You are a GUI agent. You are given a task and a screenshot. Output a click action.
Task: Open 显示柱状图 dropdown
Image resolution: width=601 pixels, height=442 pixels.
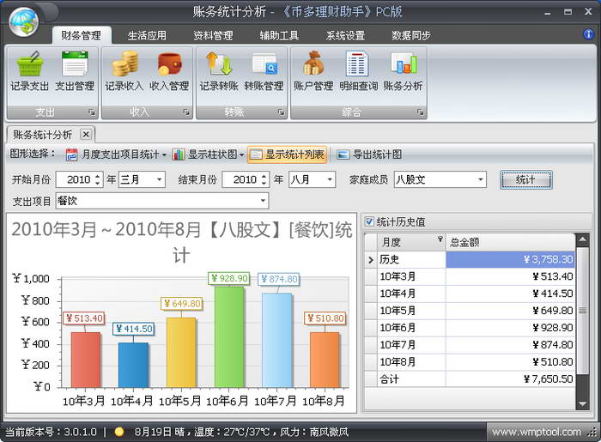(208, 154)
